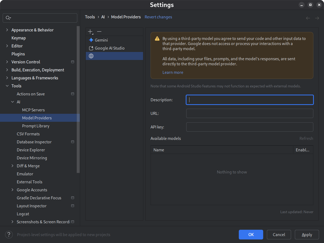Navigate to the Tools breadcrumb
The image size is (324, 243).
click(90, 17)
